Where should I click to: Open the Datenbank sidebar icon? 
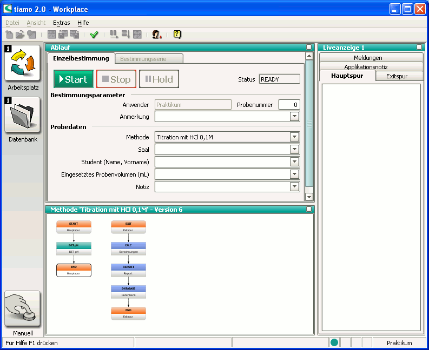pos(23,115)
